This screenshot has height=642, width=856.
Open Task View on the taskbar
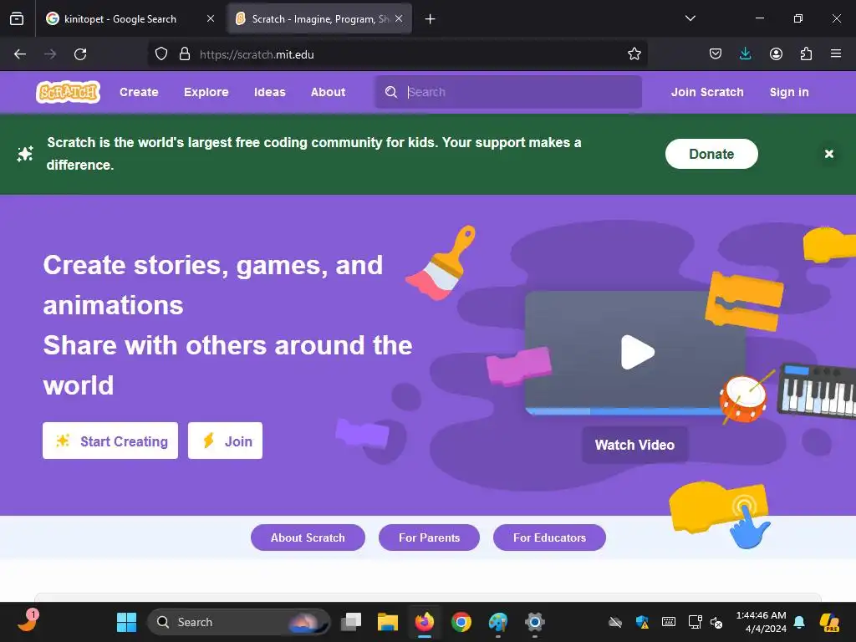tap(351, 622)
